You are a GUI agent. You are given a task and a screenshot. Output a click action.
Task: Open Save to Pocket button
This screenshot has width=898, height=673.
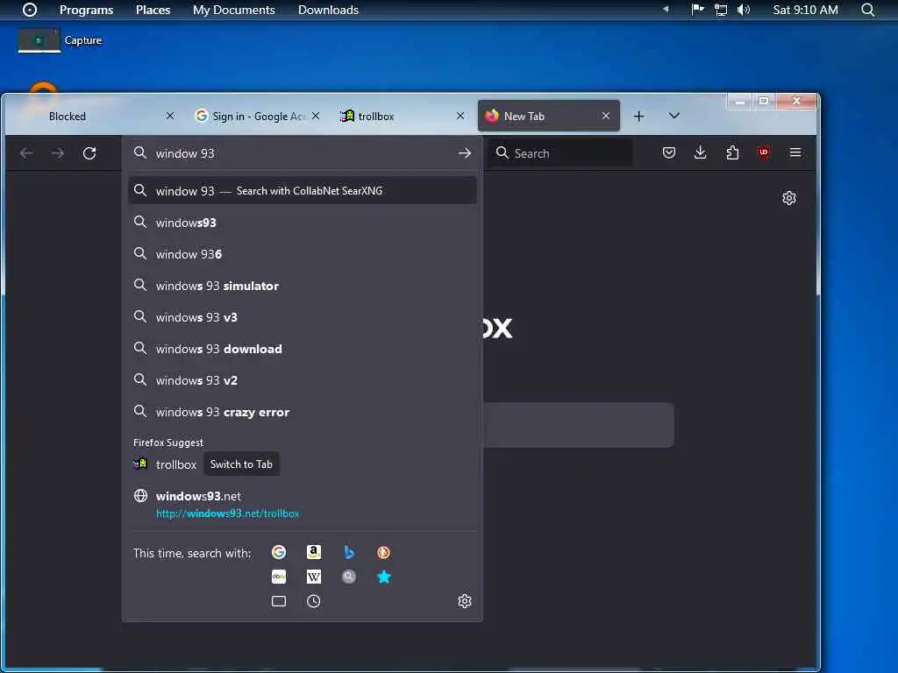click(x=669, y=152)
